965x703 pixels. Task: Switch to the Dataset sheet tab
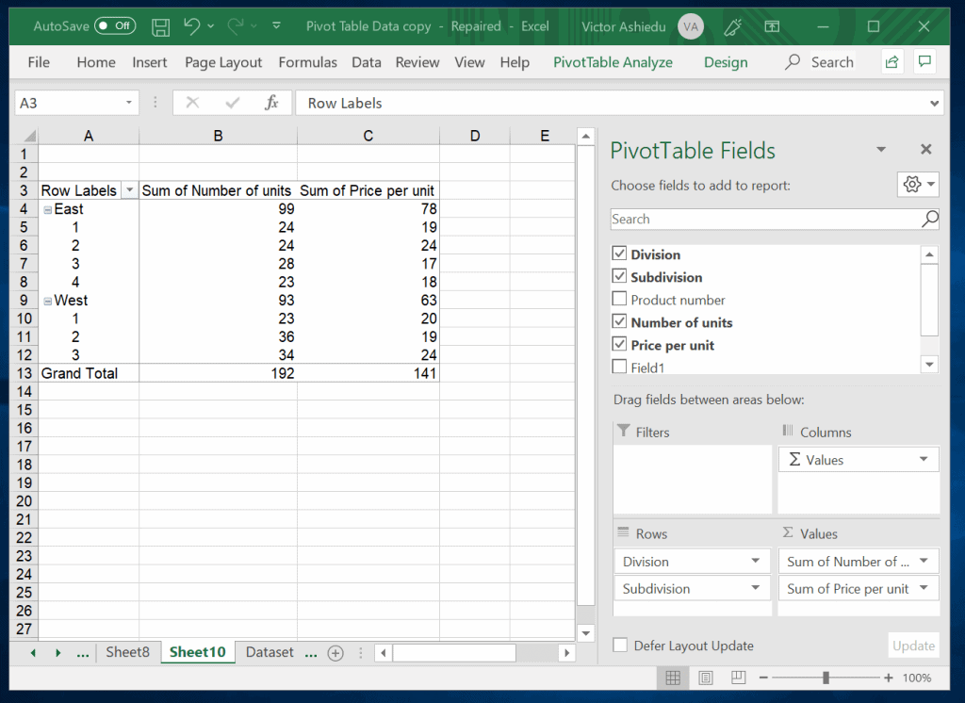click(270, 651)
